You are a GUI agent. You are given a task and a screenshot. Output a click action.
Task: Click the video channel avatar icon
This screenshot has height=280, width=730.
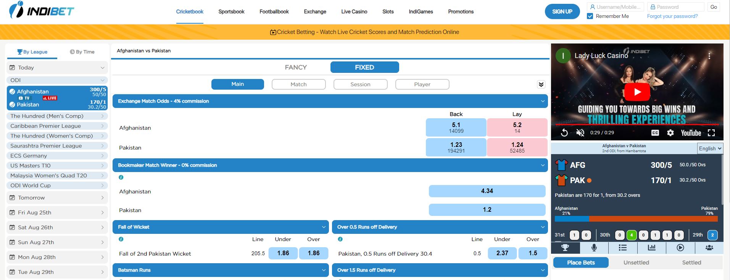point(563,56)
